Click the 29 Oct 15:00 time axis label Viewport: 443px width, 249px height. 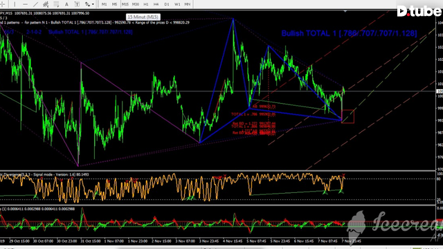[19, 241]
